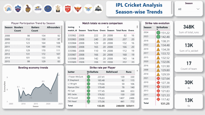Select the Kolkata Knight Riders logo
This screenshot has width=205, height=115.
click(x=28, y=9)
